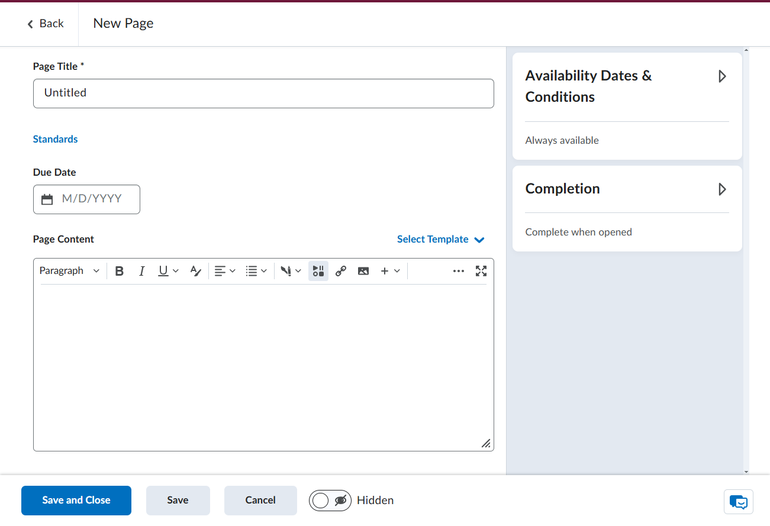Image resolution: width=770 pixels, height=526 pixels.
Task: Click the bulleted list icon
Action: pos(252,271)
